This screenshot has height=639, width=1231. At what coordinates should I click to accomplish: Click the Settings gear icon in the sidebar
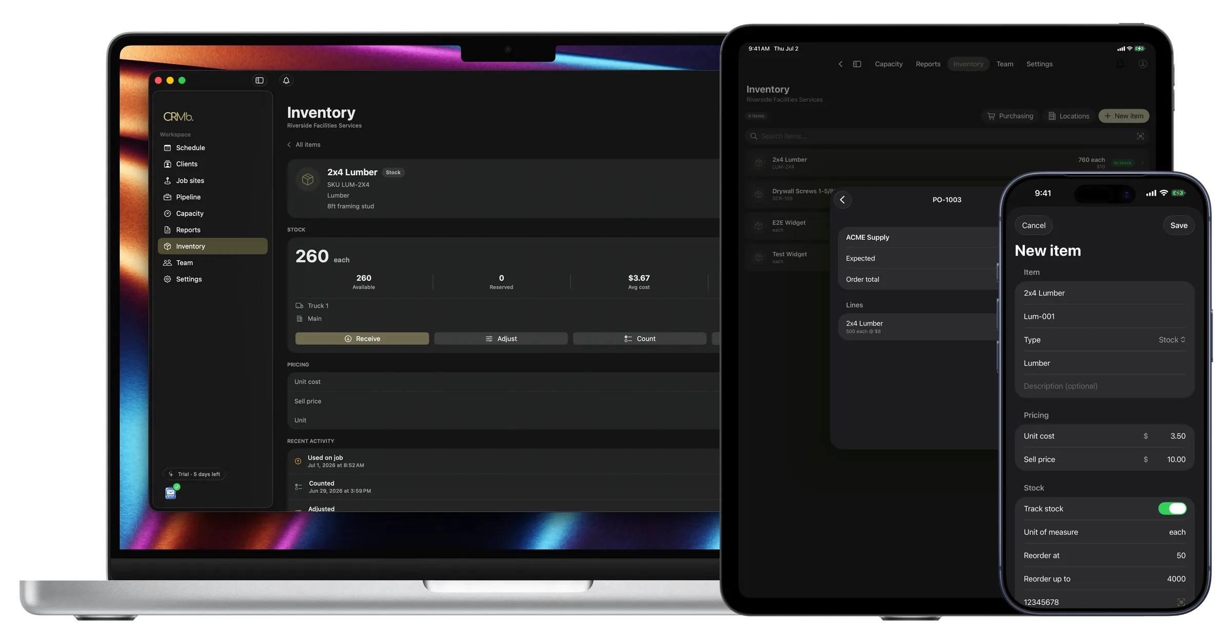point(167,279)
